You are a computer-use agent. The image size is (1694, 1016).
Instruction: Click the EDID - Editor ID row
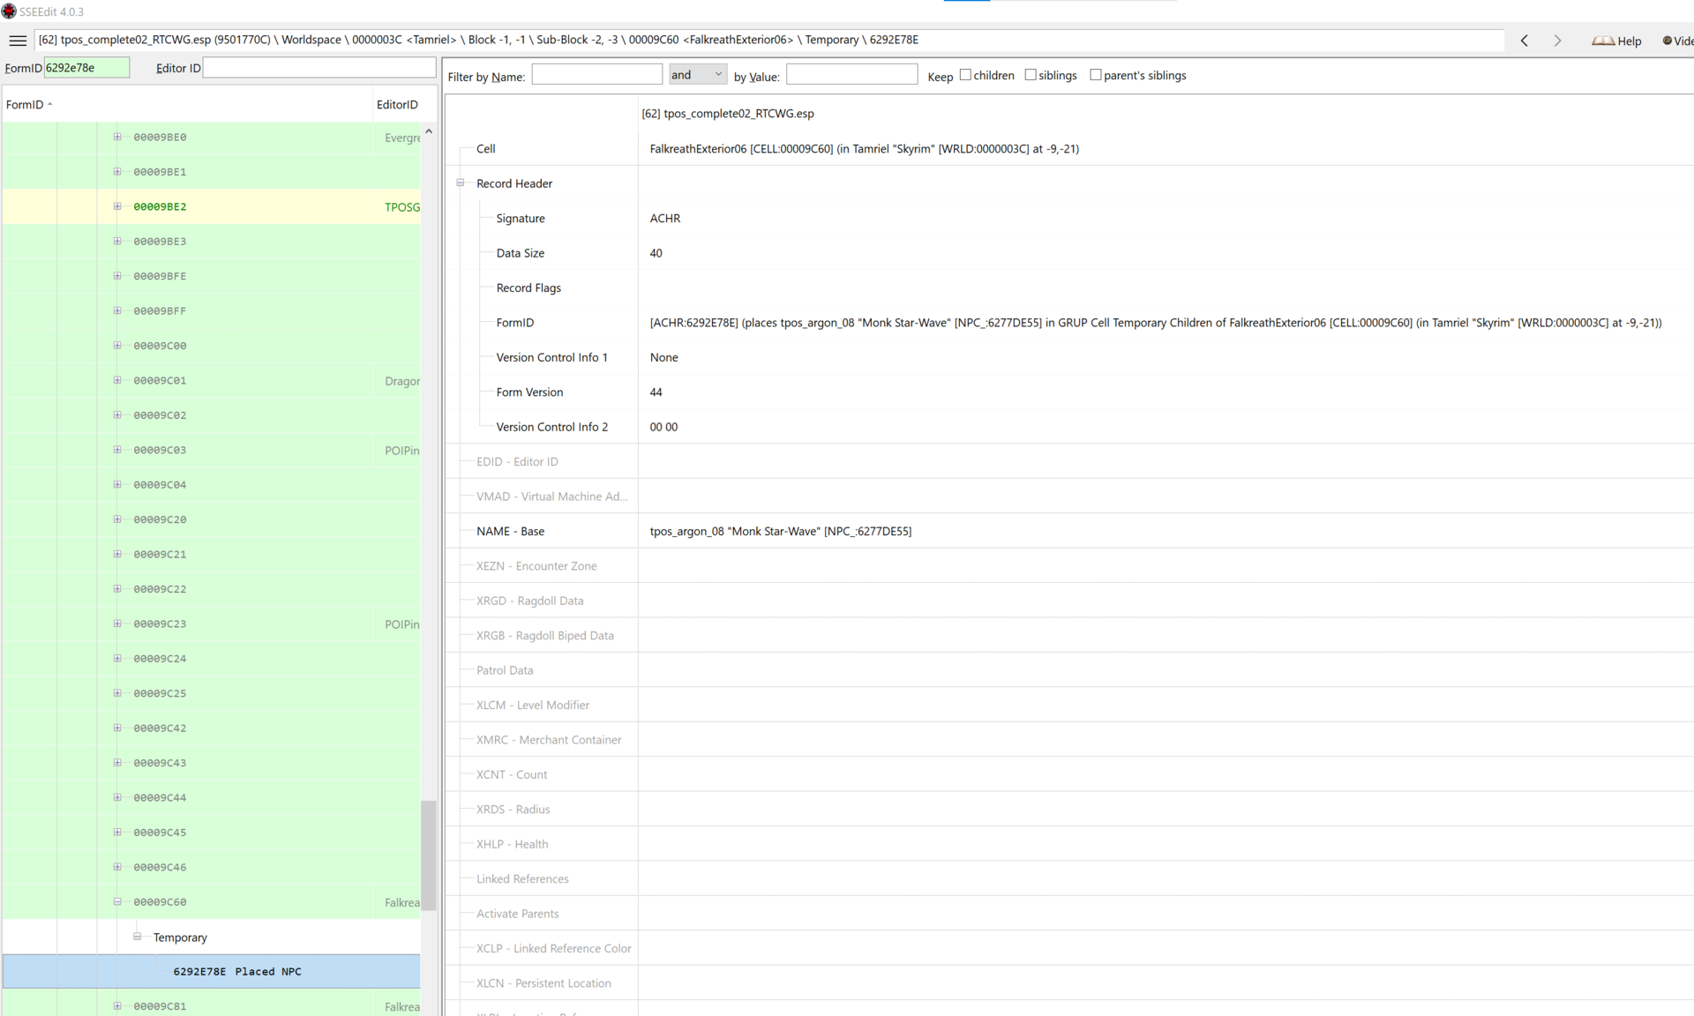tap(1069, 461)
